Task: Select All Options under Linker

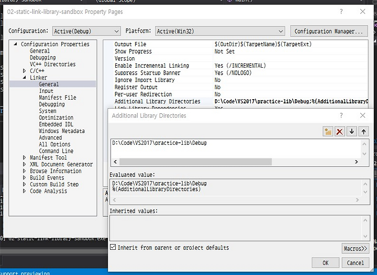Action: (x=54, y=144)
